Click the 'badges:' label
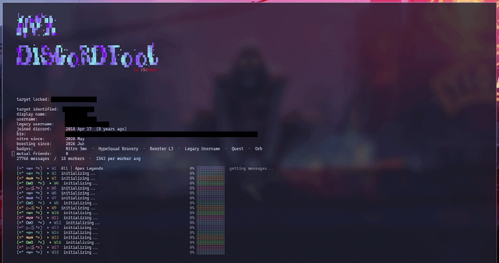Viewport: 499px width, 263px height. tap(24, 149)
